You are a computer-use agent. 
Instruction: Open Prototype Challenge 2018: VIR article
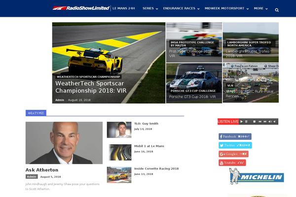click(x=190, y=54)
